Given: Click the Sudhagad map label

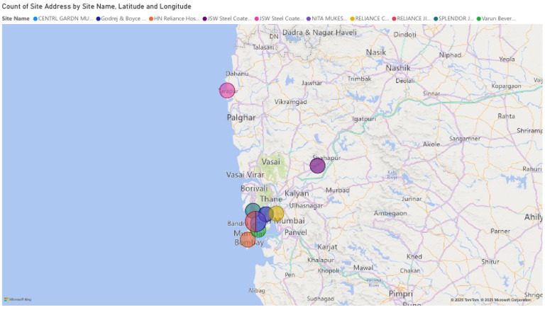Looking at the screenshot, I should click(x=320, y=299).
